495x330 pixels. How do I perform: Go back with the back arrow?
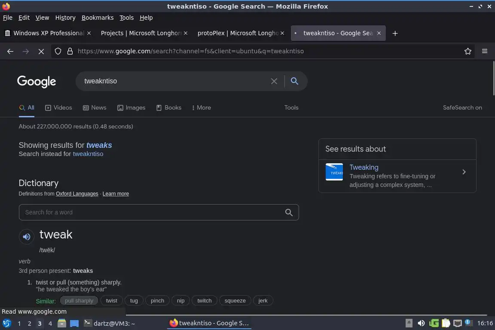(10, 51)
